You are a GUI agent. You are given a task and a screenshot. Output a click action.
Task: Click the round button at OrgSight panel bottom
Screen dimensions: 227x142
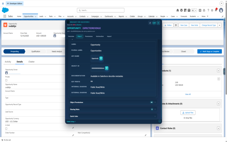point(160,121)
